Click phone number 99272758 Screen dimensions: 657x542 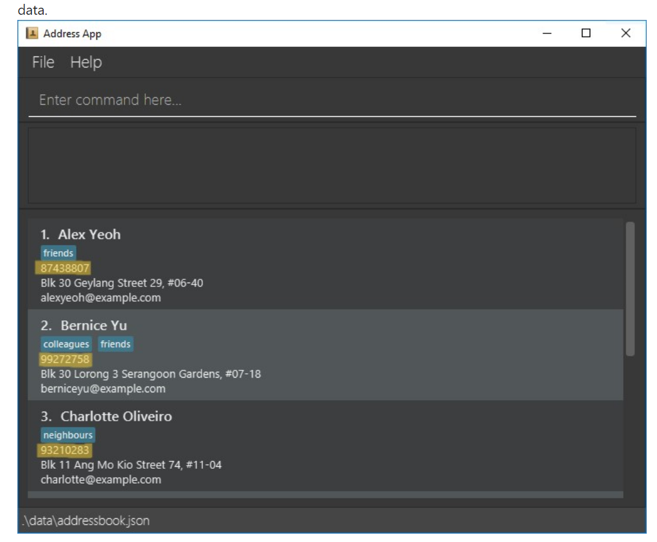(64, 360)
